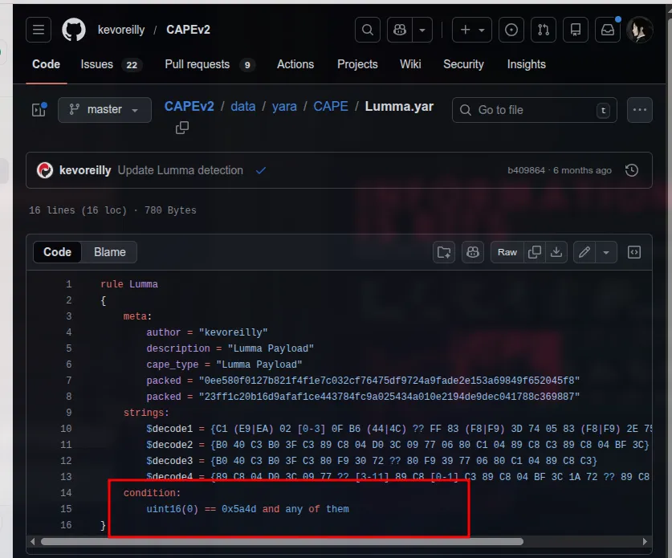Open the Update Lumma detection commit message
This screenshot has width=672, height=558.
(x=181, y=170)
